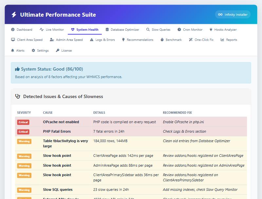Click 'Table tblactivitylog is very large' text
262x199 pixels.
pos(65,143)
